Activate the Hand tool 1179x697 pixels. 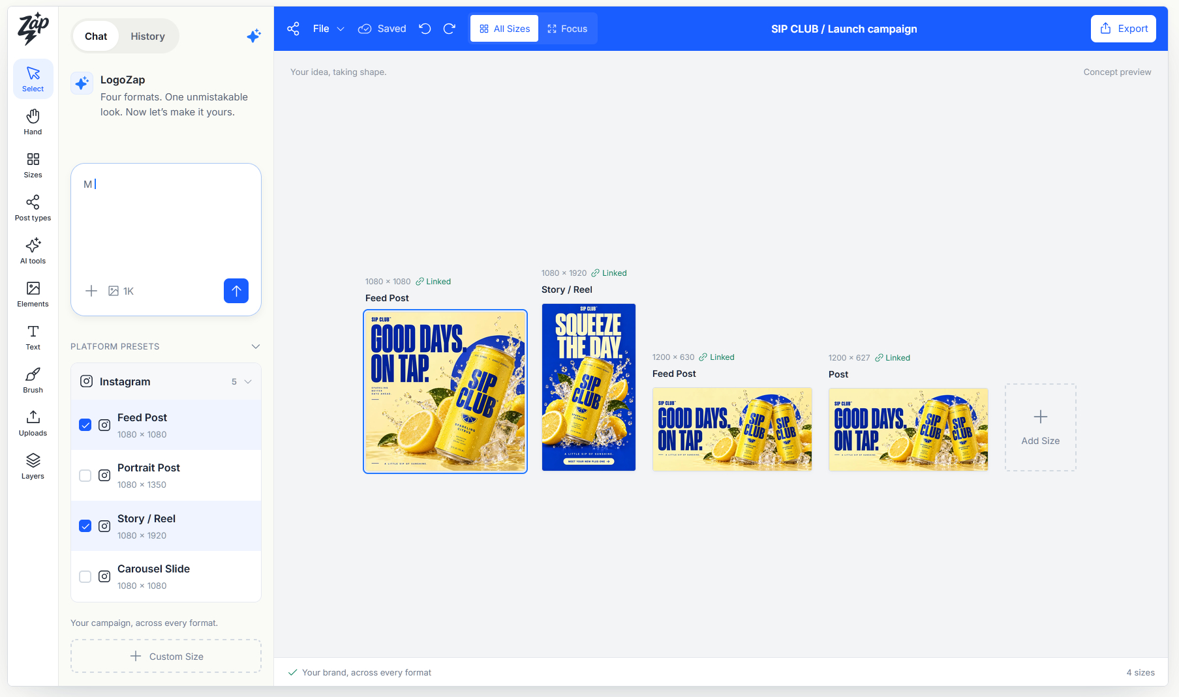click(33, 123)
